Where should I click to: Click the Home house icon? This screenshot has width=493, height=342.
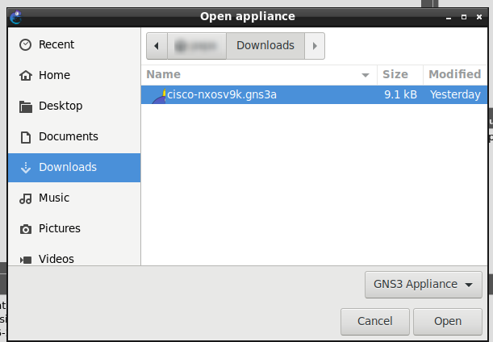pyautogui.click(x=26, y=76)
